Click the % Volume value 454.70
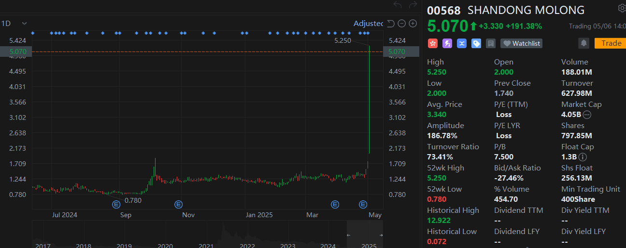 506,199
